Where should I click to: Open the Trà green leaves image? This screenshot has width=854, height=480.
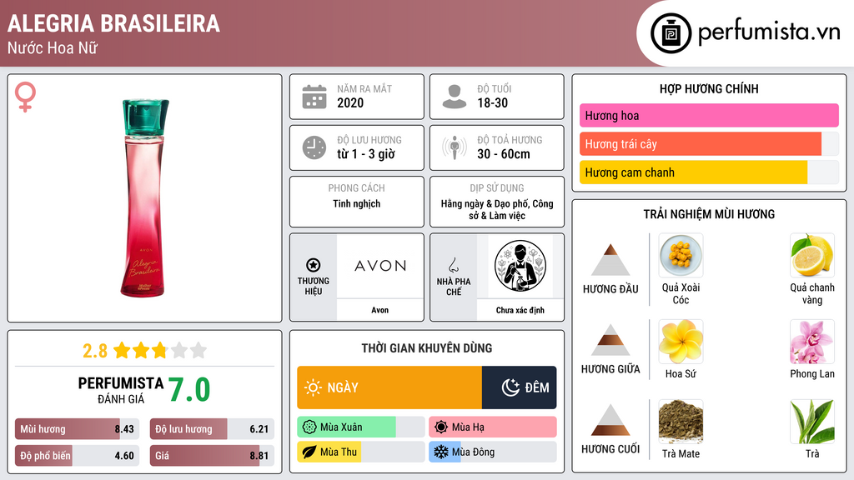812,422
